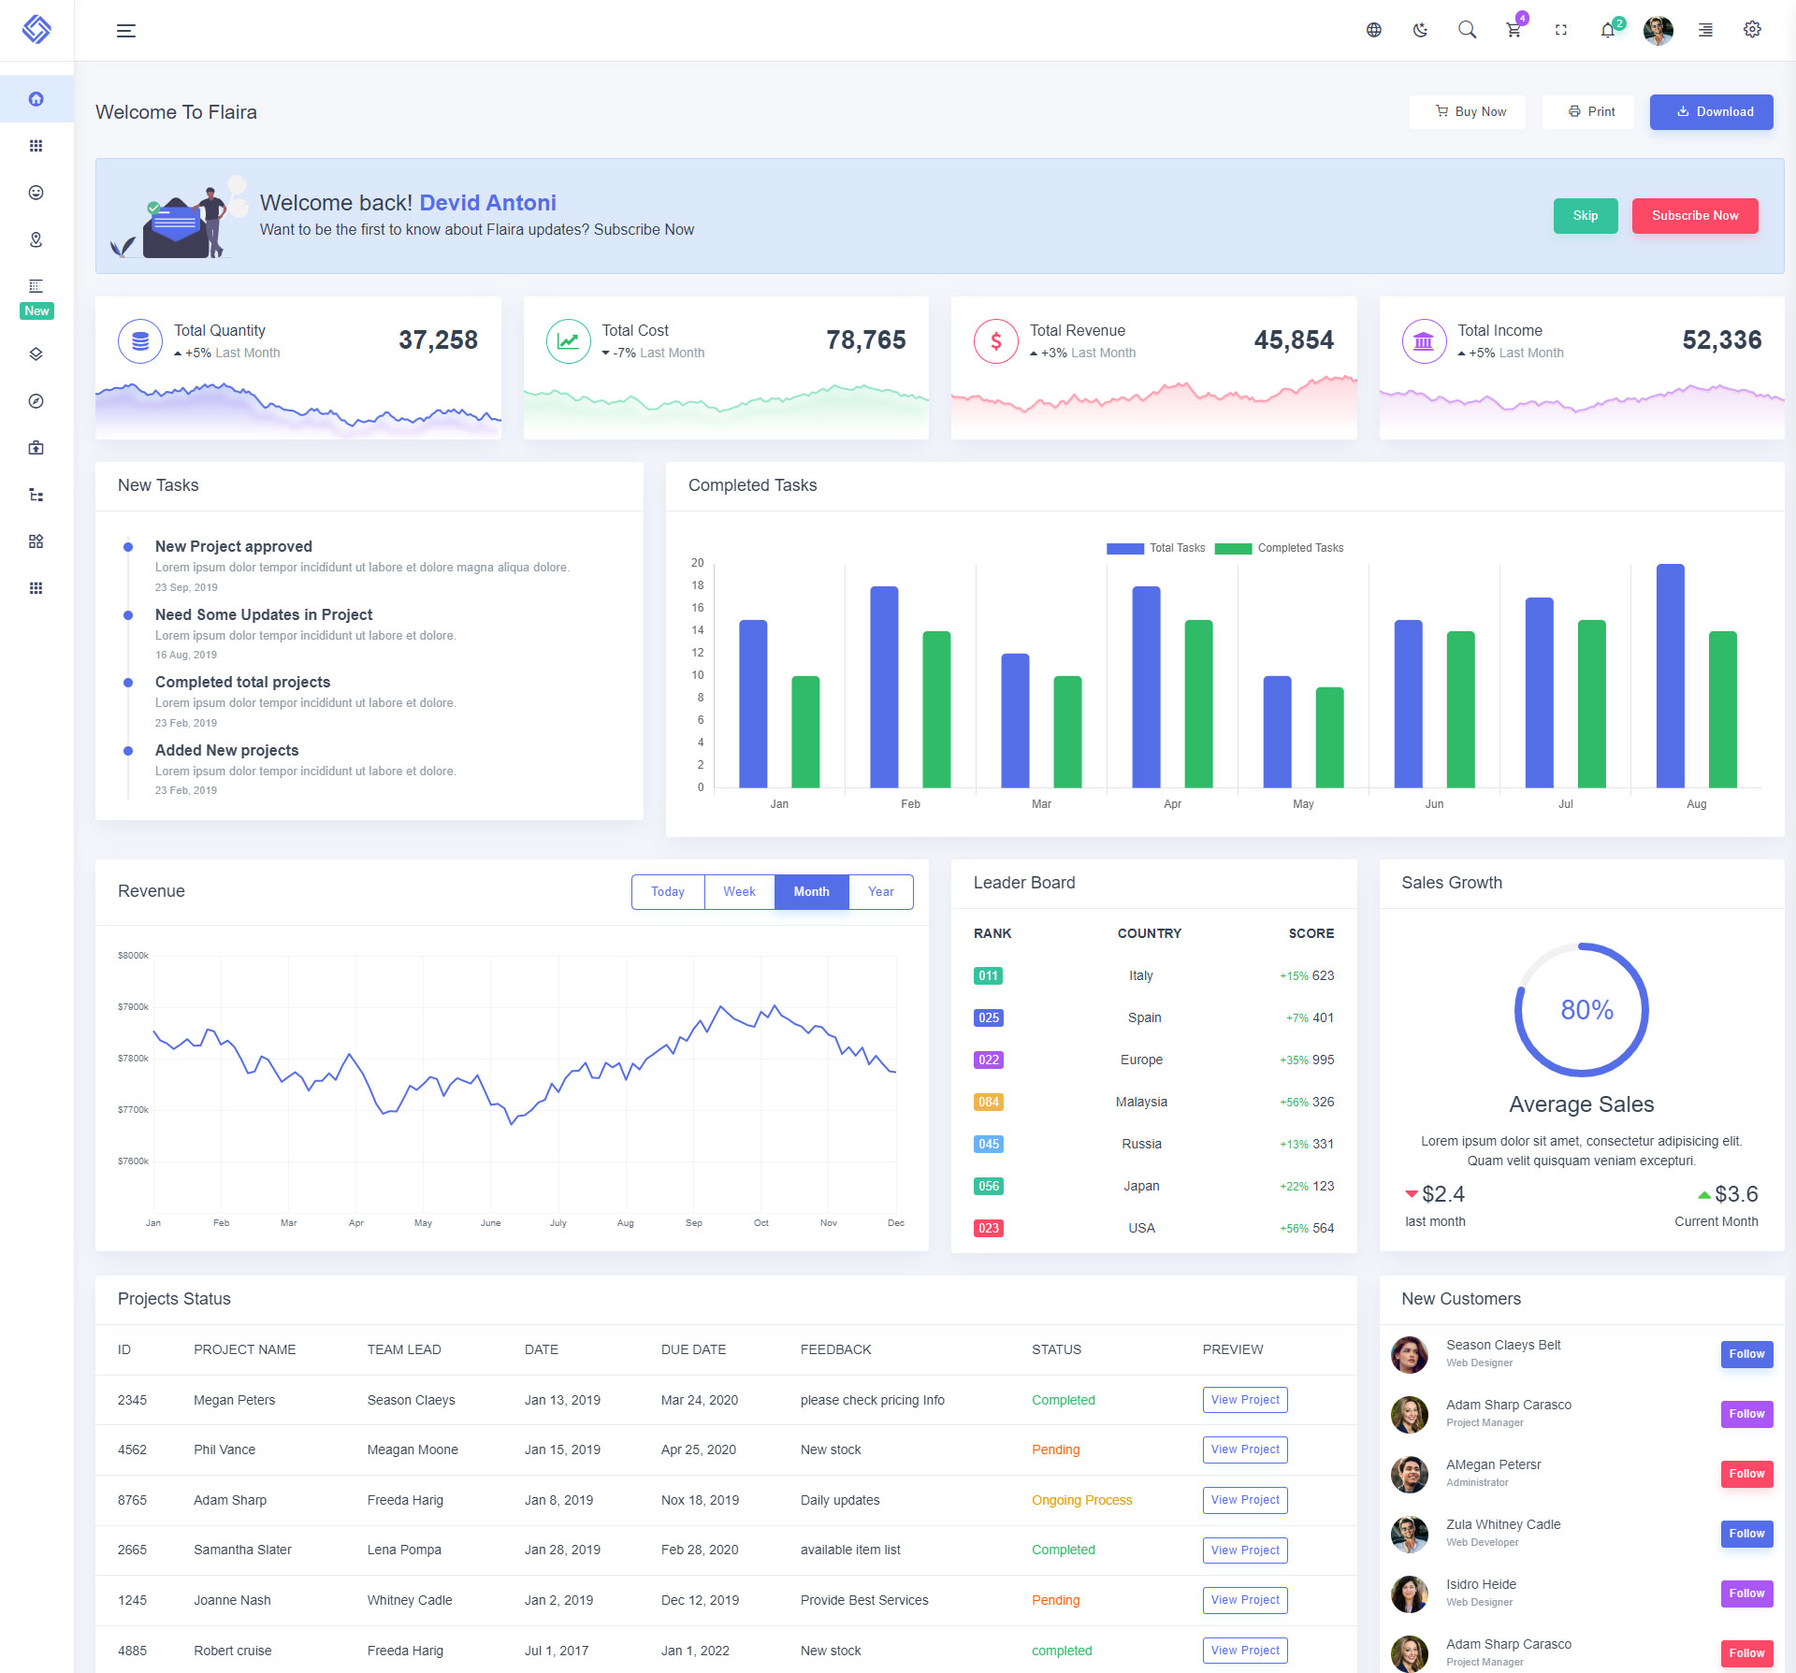Image resolution: width=1796 pixels, height=1673 pixels.
Task: Click the Subscribe Now button
Action: click(x=1694, y=215)
